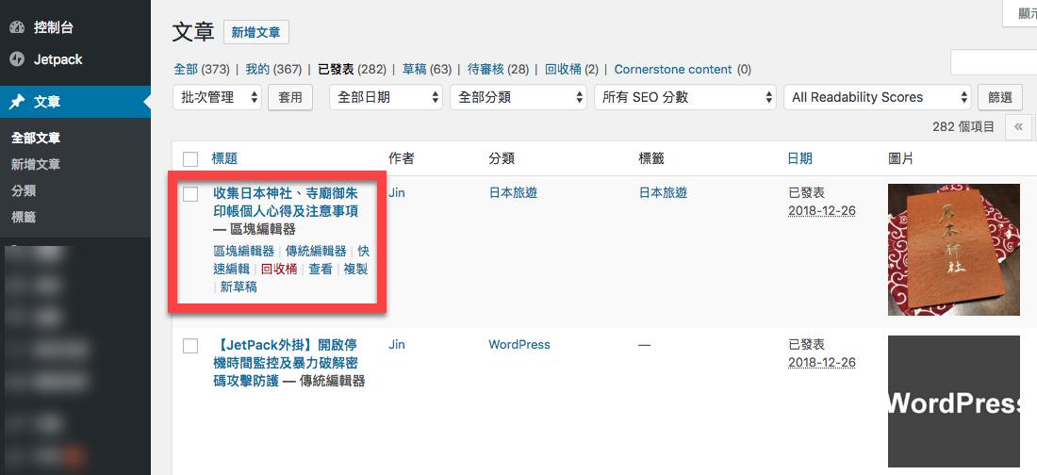The width and height of the screenshot is (1037, 475).
Task: Click 複製 row action link
Action: pyautogui.click(x=355, y=269)
